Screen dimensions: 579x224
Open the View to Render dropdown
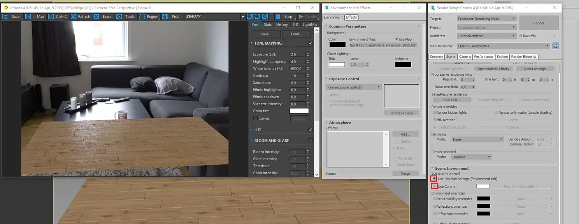[x=503, y=46]
